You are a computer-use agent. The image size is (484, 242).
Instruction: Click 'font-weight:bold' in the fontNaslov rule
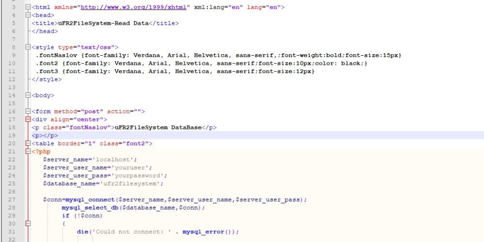click(x=311, y=55)
